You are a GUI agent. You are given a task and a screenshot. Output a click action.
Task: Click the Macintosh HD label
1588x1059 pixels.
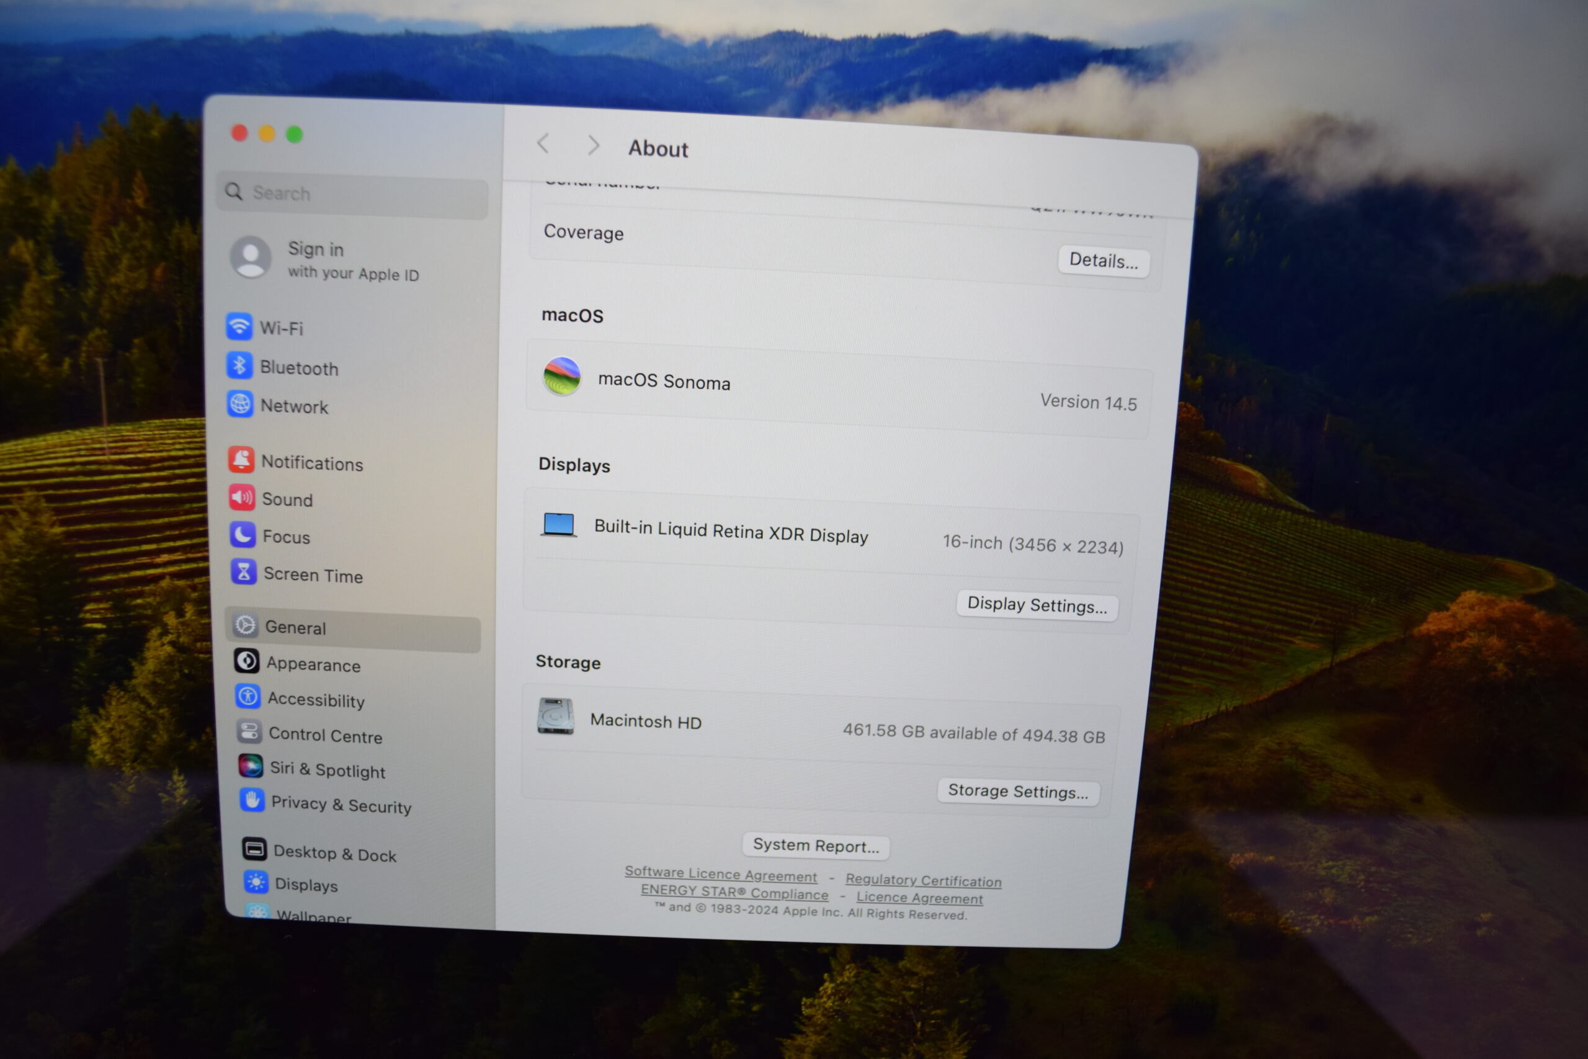tap(646, 721)
